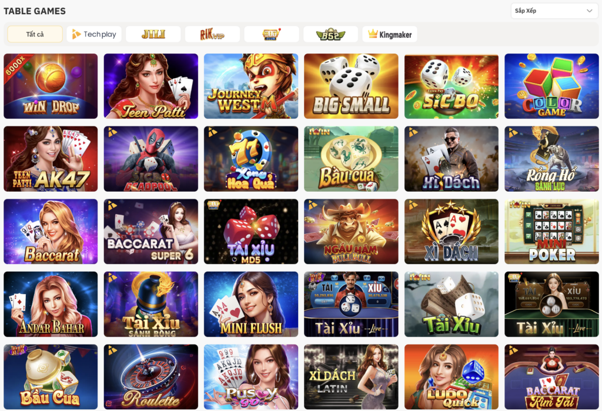Filter games by RIKvip provider logo

(x=212, y=34)
